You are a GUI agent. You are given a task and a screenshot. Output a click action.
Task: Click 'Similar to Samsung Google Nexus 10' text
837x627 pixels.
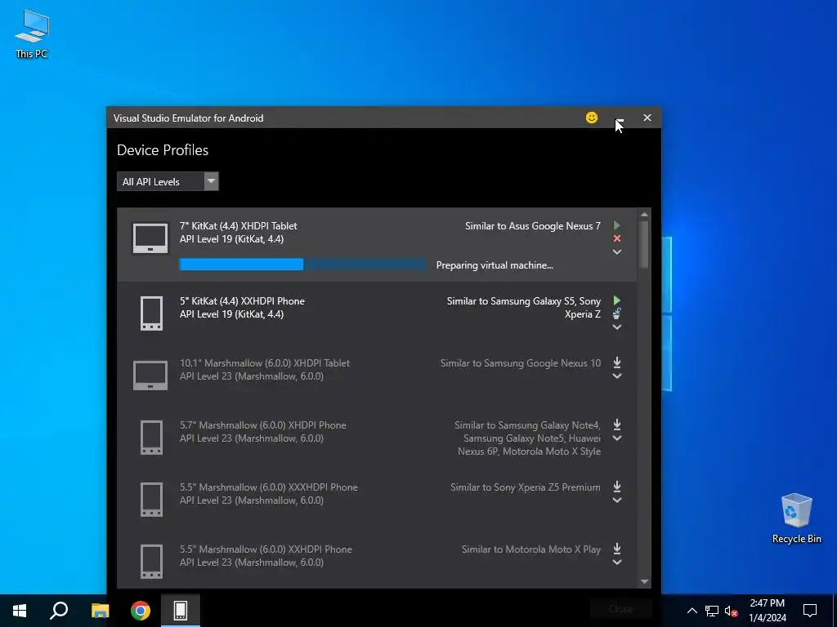pyautogui.click(x=521, y=363)
